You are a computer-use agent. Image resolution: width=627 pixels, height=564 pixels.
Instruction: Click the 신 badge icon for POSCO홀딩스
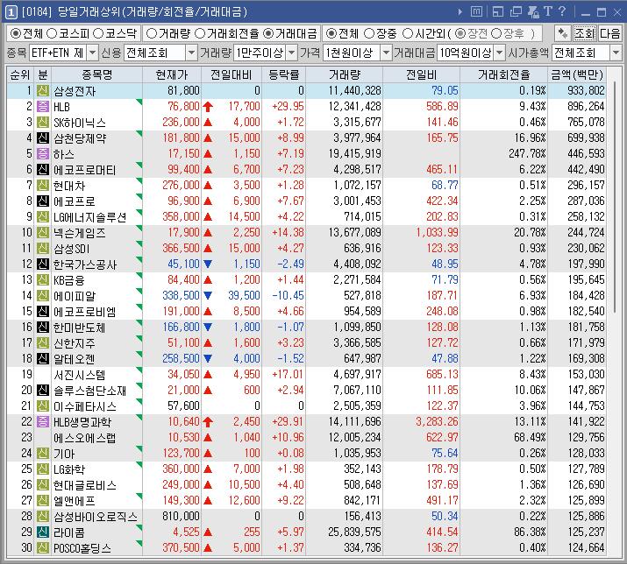43,547
